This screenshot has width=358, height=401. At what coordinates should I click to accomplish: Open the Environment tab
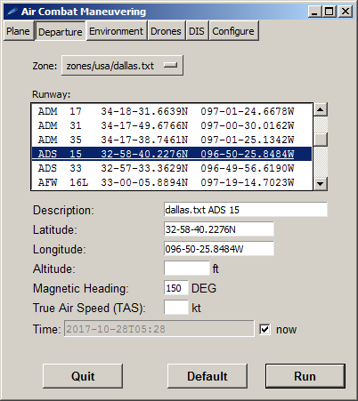pyautogui.click(x=116, y=31)
